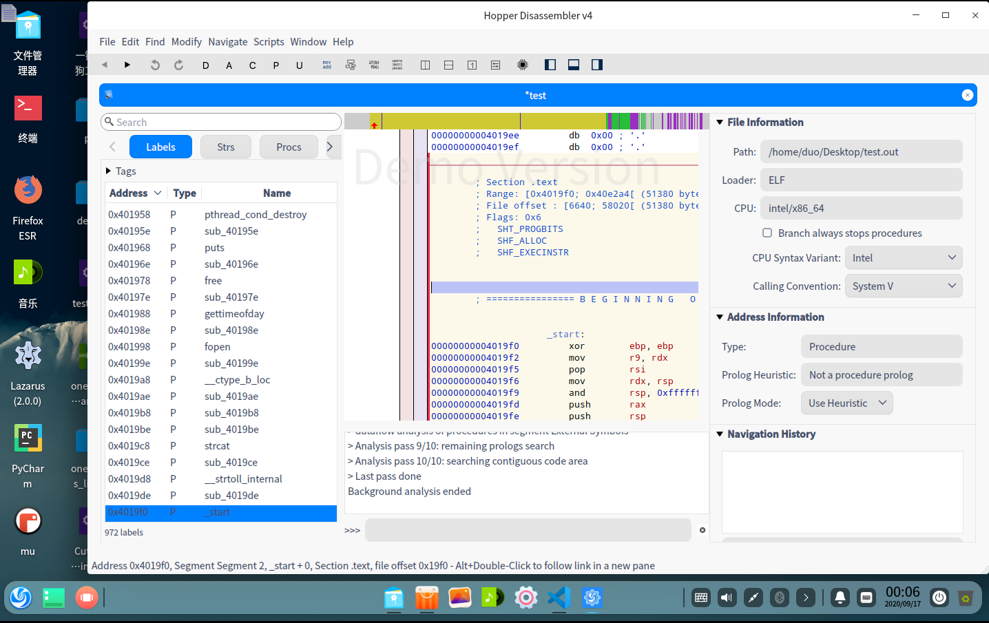The width and height of the screenshot is (989, 623).
Task: Click the CPU chip icon in toolbar
Action: pos(523,65)
